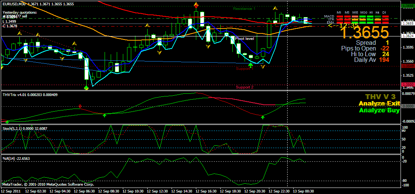Click EMA signal cell for H1
Viewport: 415px width, 194px height.
point(370,22)
